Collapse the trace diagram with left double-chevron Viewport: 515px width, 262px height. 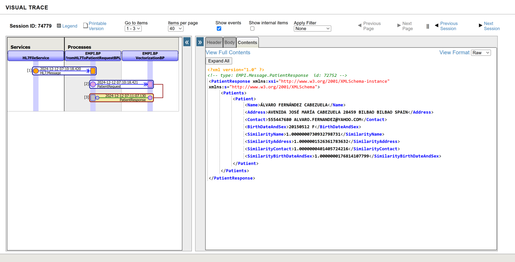[187, 42]
